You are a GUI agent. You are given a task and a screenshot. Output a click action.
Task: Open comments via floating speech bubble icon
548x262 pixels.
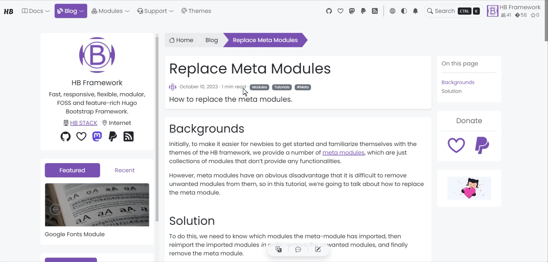tap(298, 250)
